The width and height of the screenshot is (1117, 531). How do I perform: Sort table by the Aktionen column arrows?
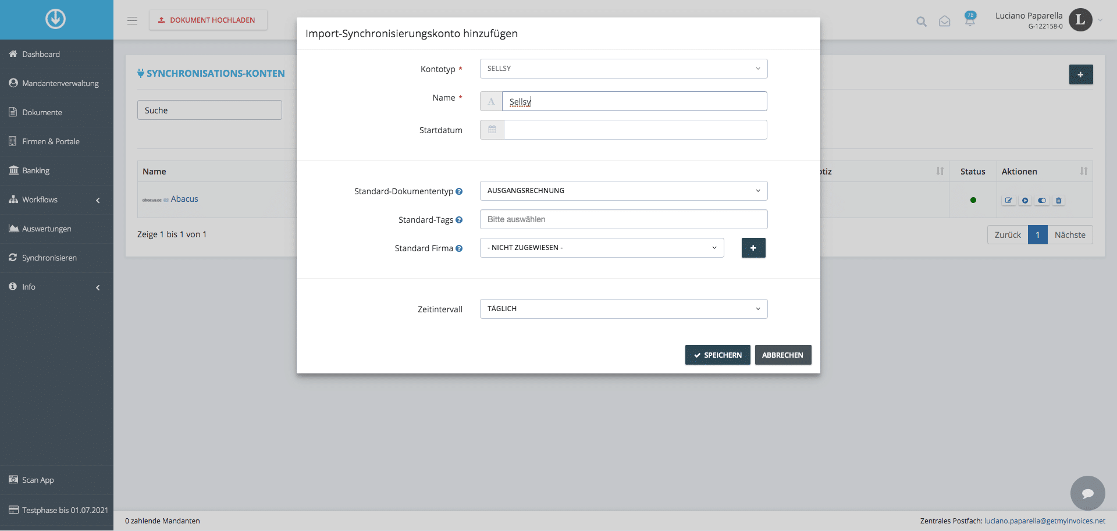[1084, 171]
